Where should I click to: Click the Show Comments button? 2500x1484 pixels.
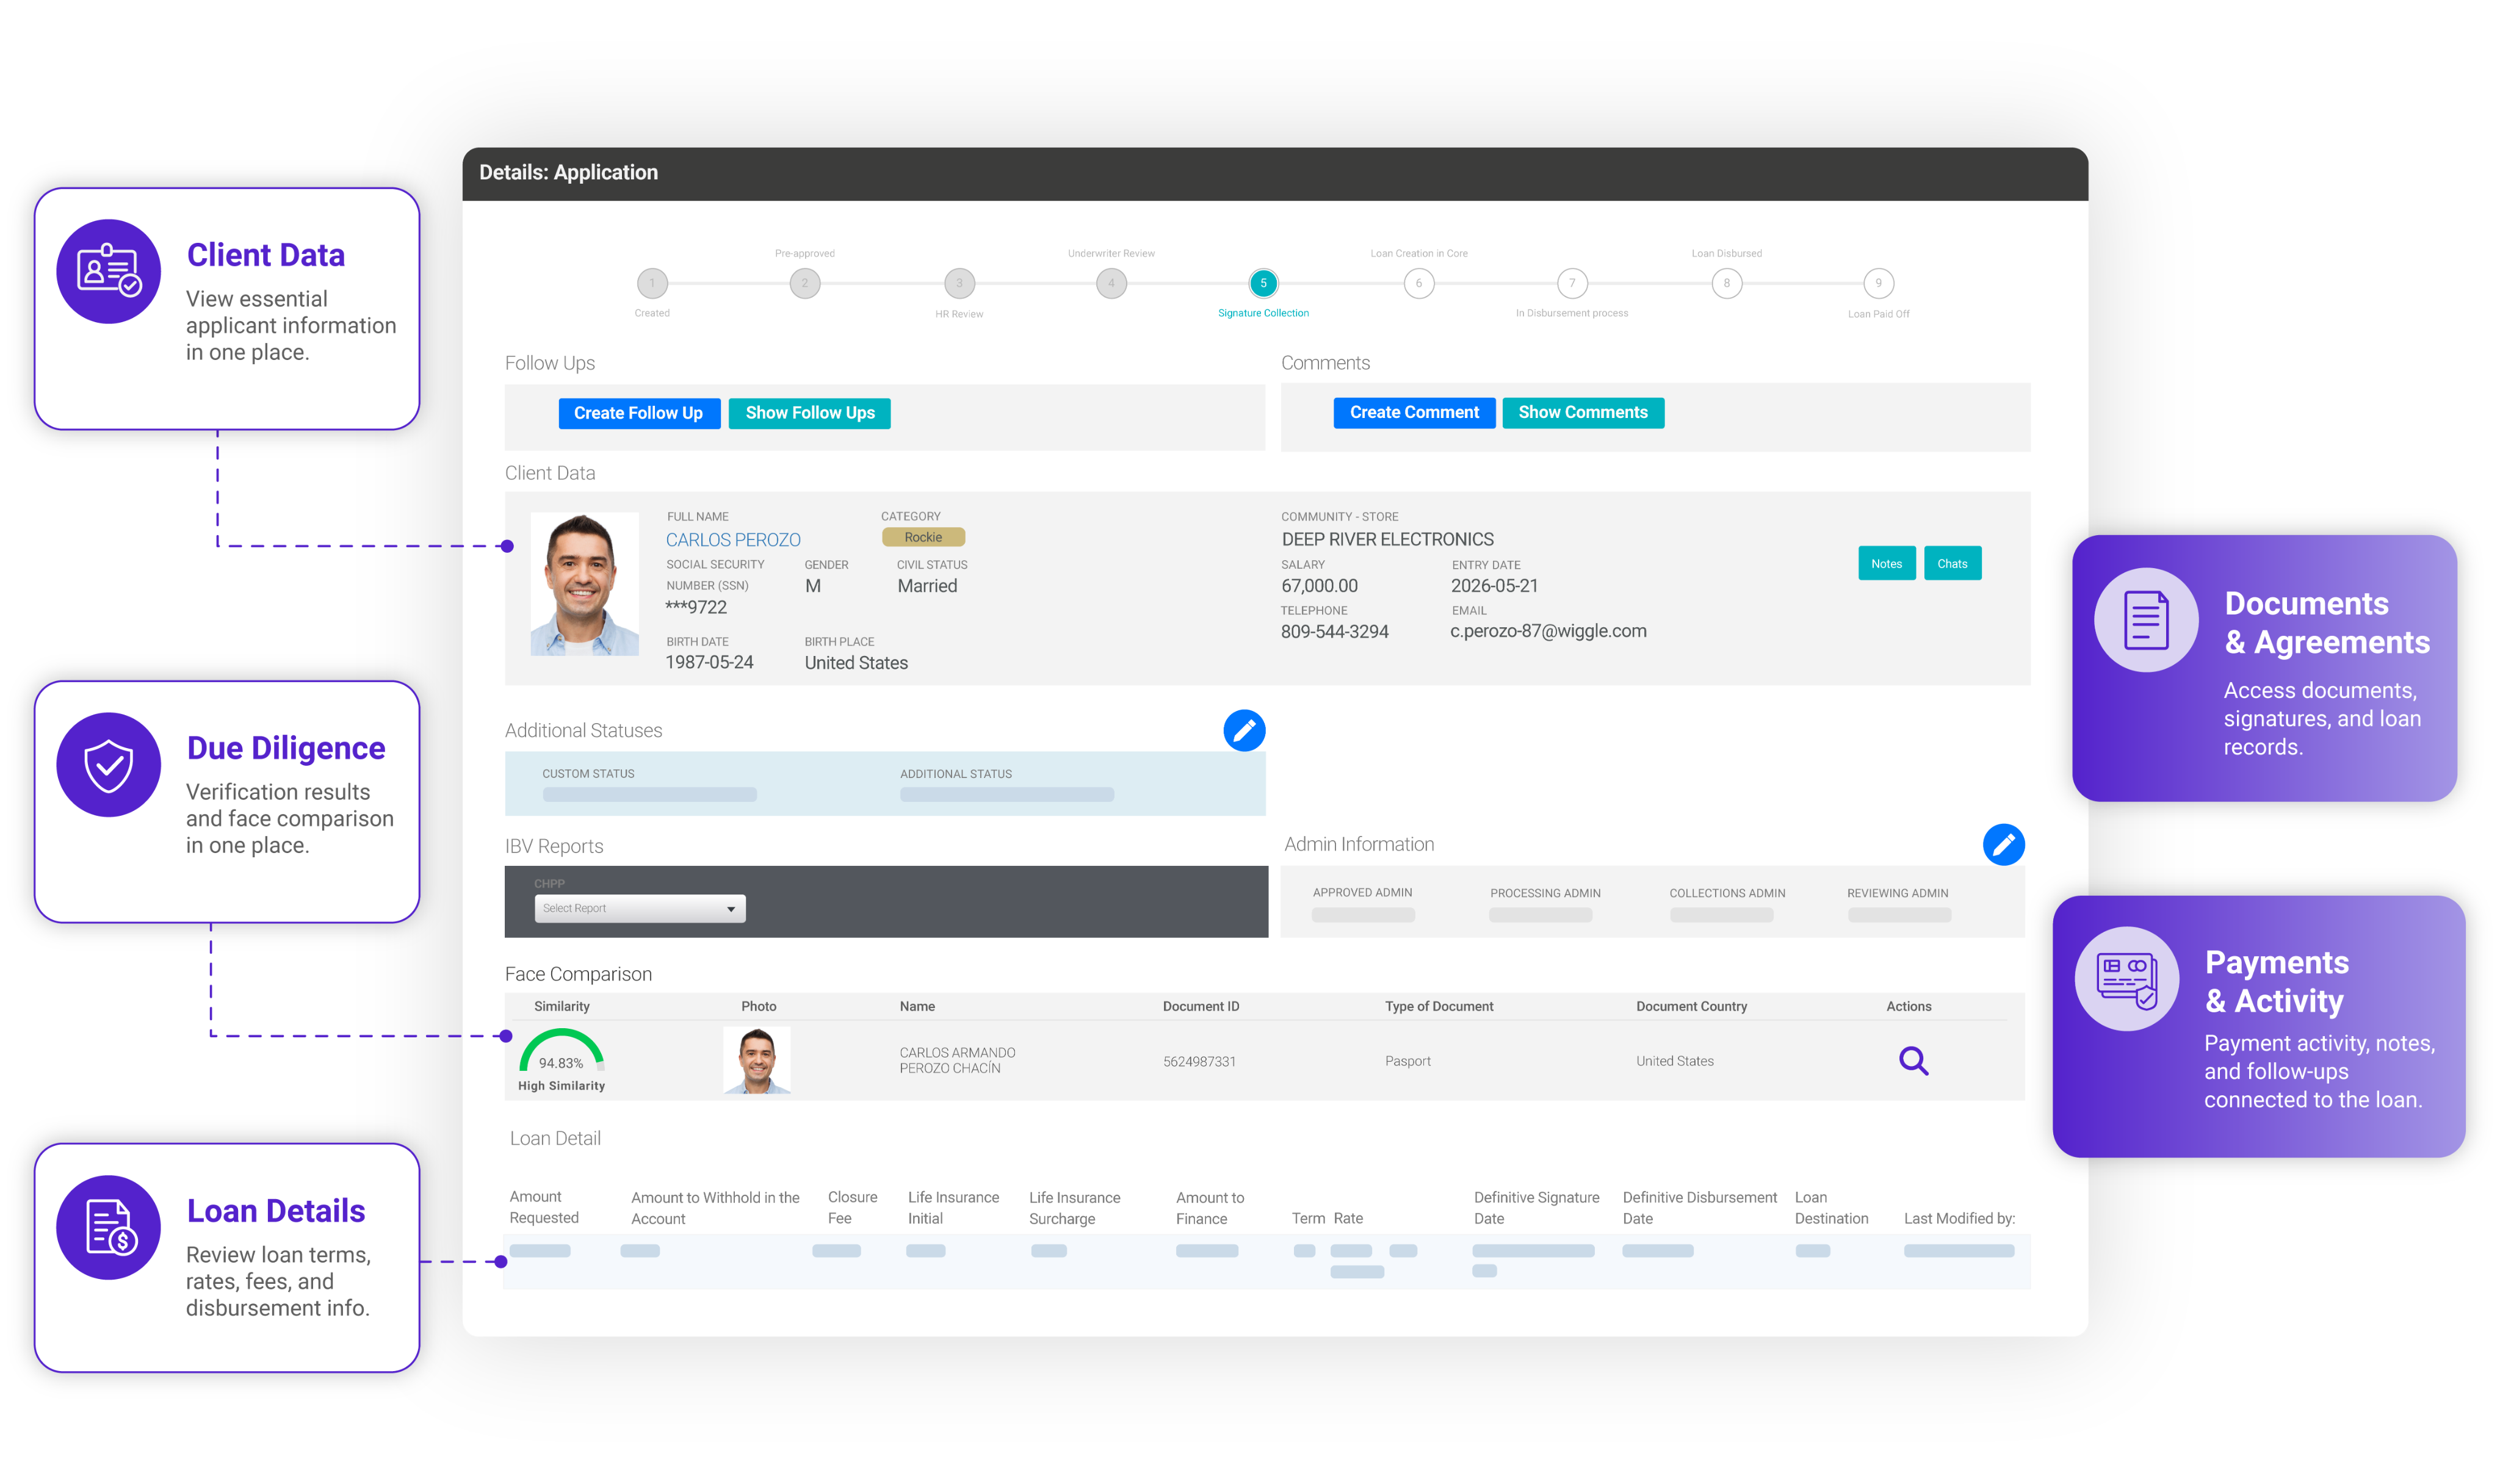coord(1583,413)
